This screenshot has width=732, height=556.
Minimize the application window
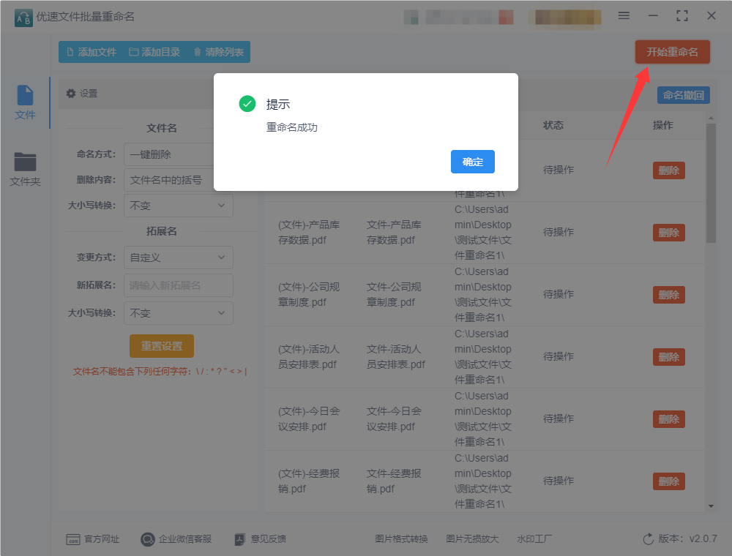tap(653, 15)
